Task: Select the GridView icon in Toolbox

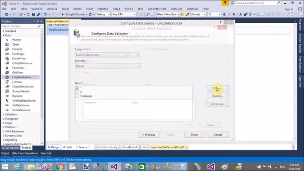Action: coord(7,73)
